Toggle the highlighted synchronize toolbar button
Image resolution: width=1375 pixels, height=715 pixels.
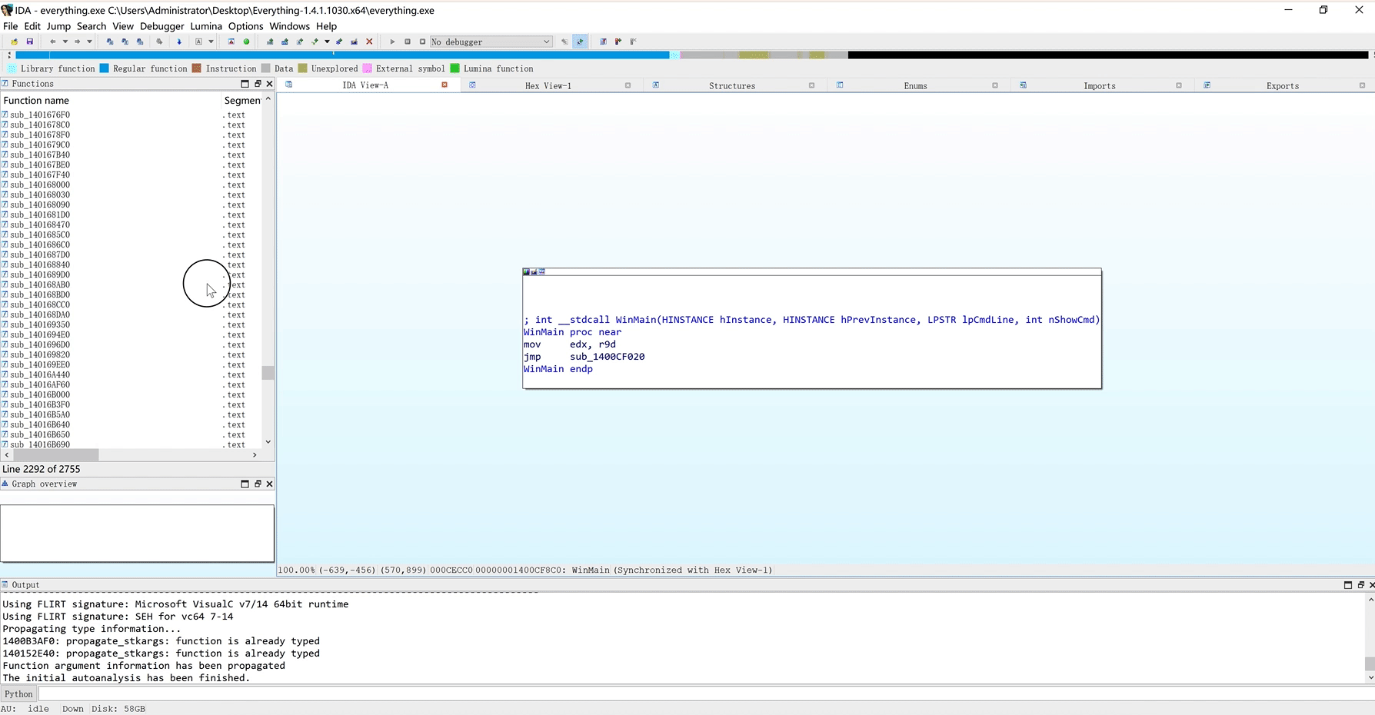(x=580, y=42)
